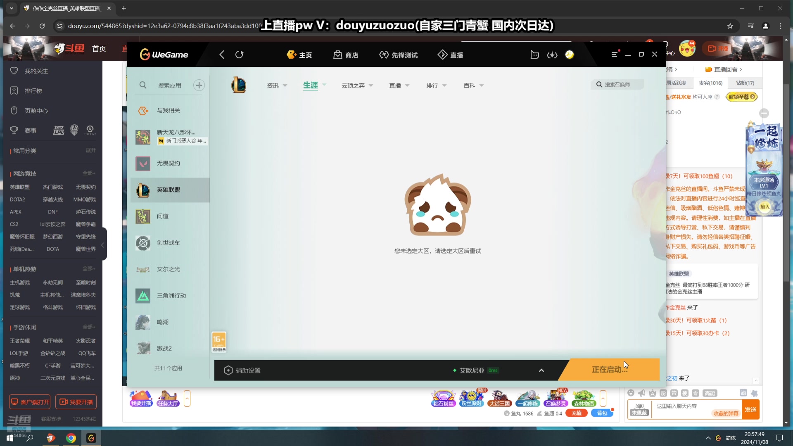Open 排行榜 in Douyu sidebar
Image resolution: width=793 pixels, height=446 pixels.
coord(26,91)
